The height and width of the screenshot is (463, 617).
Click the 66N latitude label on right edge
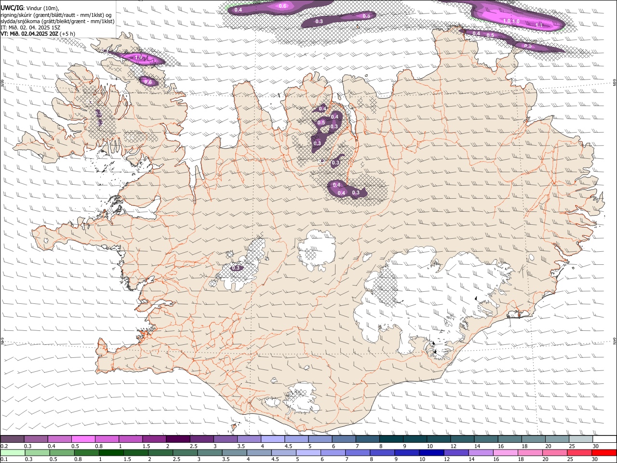(x=614, y=82)
